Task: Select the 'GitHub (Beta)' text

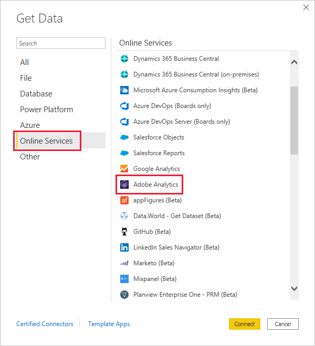Action: point(152,232)
